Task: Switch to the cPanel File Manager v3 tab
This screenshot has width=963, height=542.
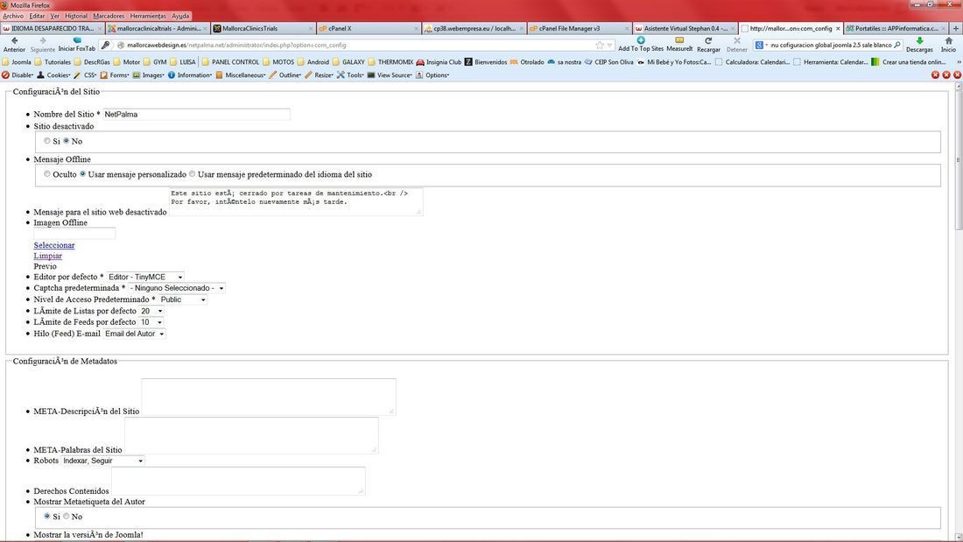Action: pos(579,28)
